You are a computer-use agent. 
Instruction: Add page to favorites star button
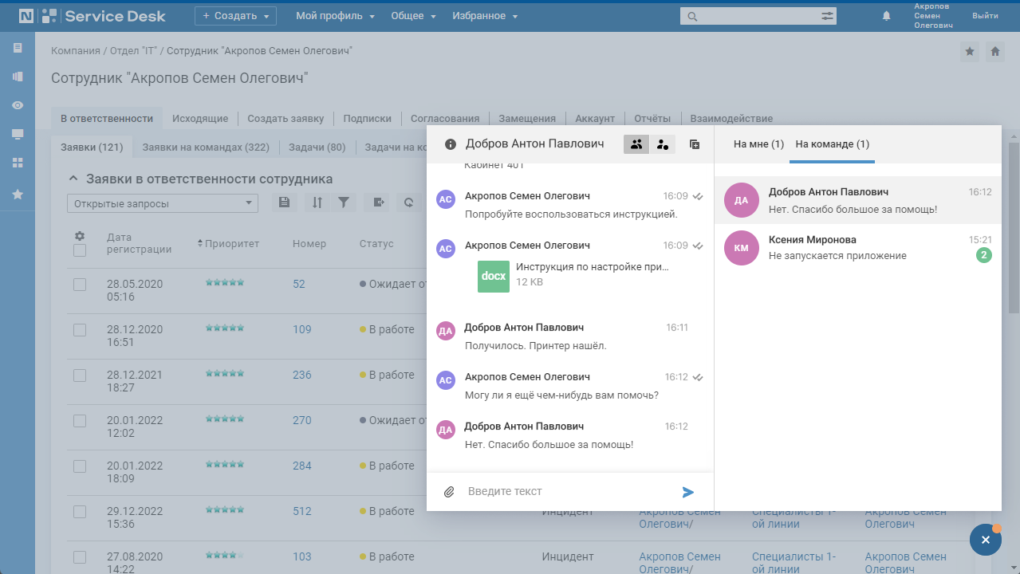(970, 51)
